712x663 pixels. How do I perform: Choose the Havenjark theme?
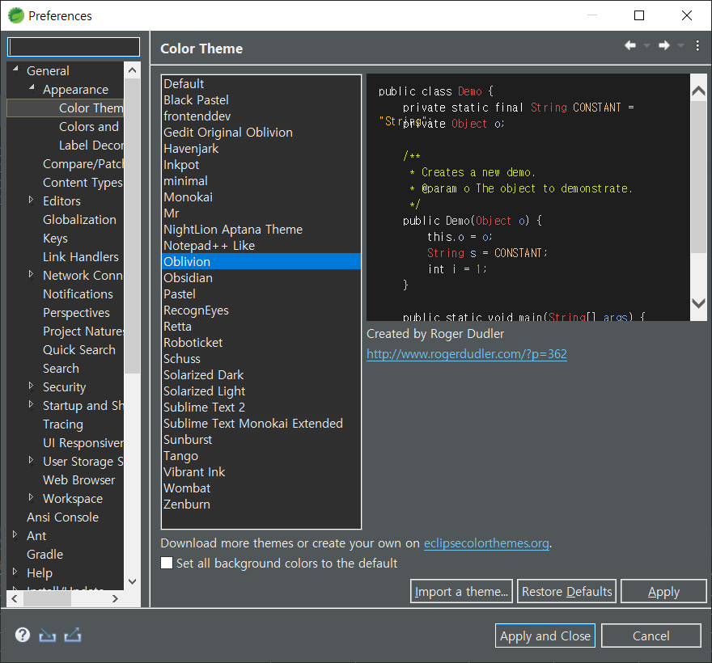point(261,149)
